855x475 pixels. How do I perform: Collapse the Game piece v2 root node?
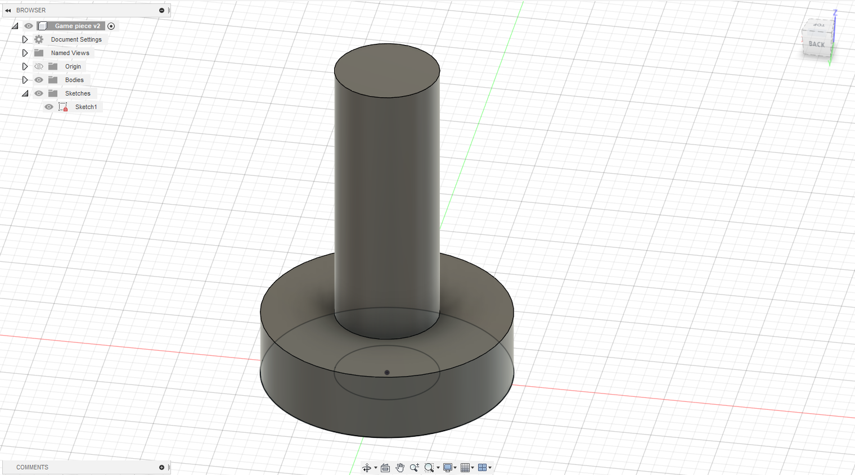click(x=15, y=26)
